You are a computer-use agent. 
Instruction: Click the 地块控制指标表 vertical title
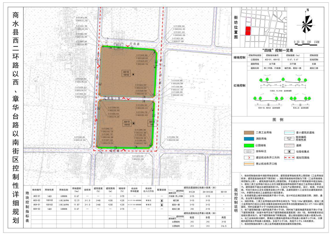[x=27, y=207]
